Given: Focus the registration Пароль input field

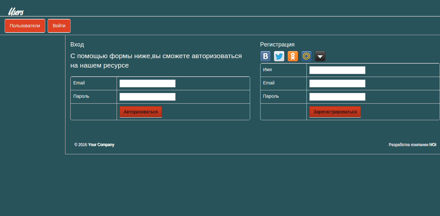Looking at the screenshot, I should (337, 97).
